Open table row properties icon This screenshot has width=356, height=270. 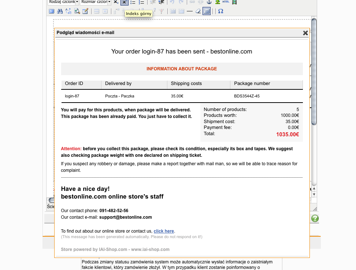tap(97, 11)
